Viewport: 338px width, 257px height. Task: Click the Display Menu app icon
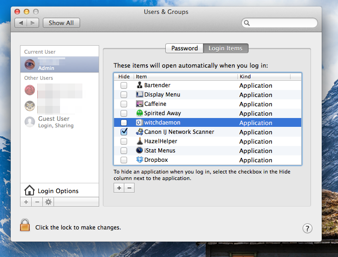(x=140, y=94)
